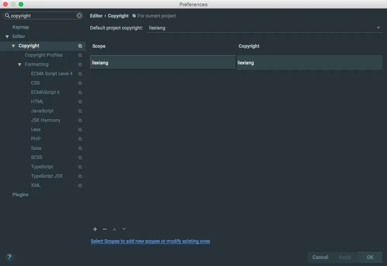Move scope up with up arrow
The height and width of the screenshot is (266, 387).
coord(114,229)
